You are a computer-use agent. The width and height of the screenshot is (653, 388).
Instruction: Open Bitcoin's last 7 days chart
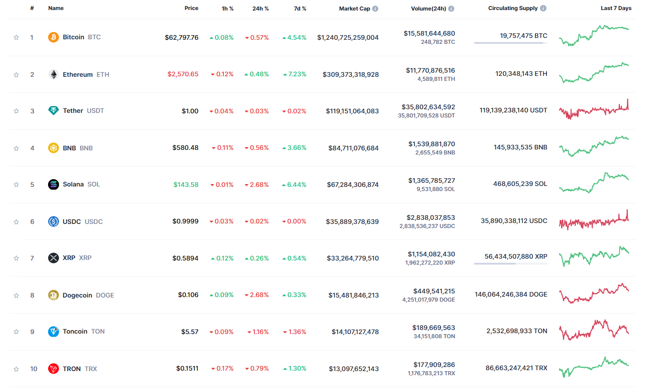(594, 36)
